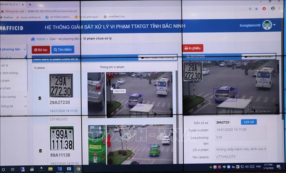Select the 29A 272.30 plate thumbnail in list
Viewport: 286px width, 173px height.
61,86
